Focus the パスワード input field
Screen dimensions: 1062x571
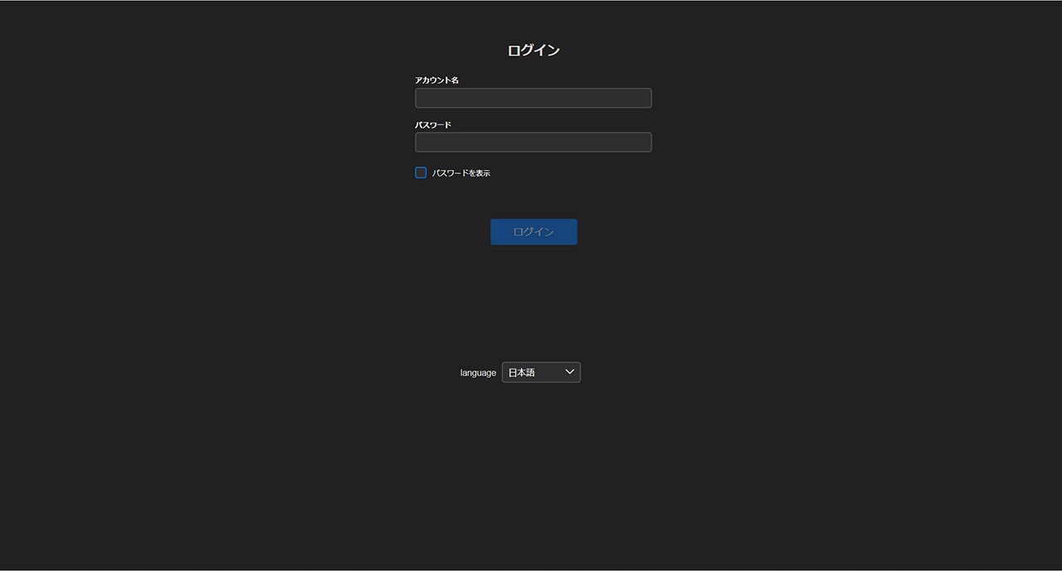click(x=533, y=143)
